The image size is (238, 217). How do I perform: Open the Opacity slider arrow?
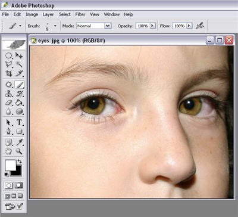point(152,26)
